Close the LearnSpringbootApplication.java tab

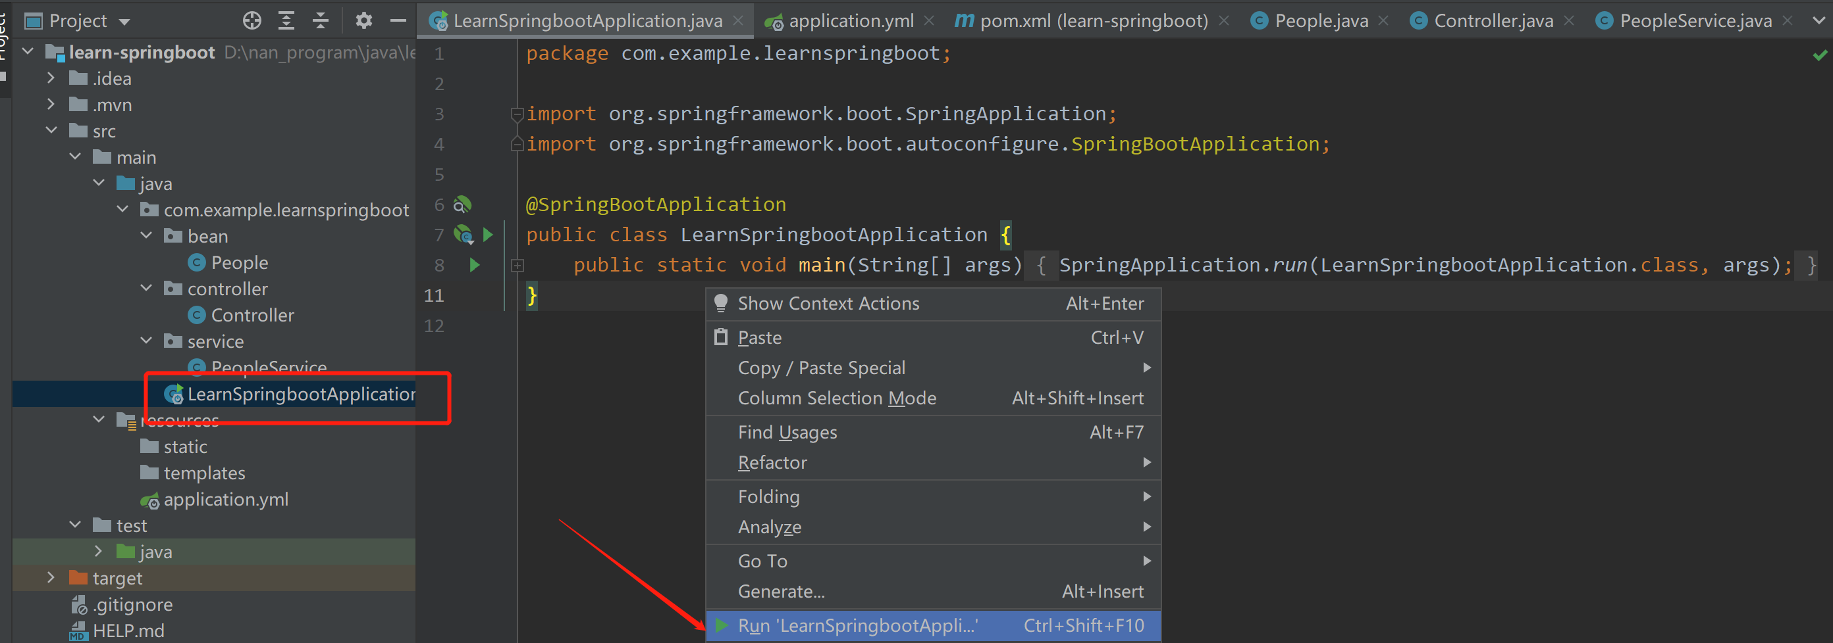click(x=739, y=20)
